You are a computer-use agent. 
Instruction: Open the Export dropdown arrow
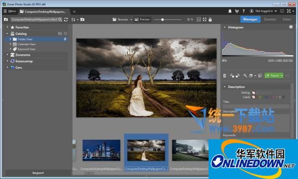coord(282,76)
